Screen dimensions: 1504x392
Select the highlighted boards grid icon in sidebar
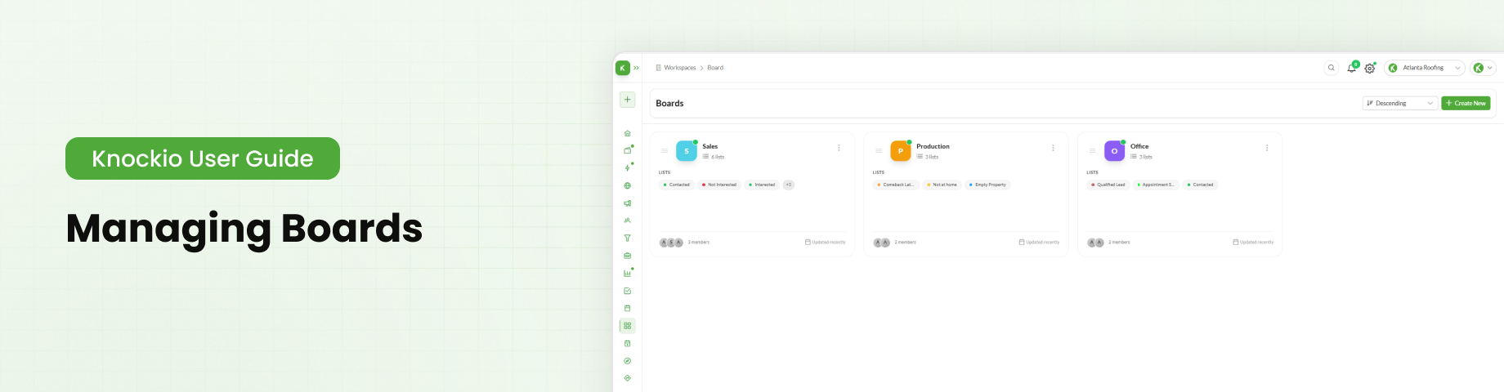pyautogui.click(x=627, y=326)
